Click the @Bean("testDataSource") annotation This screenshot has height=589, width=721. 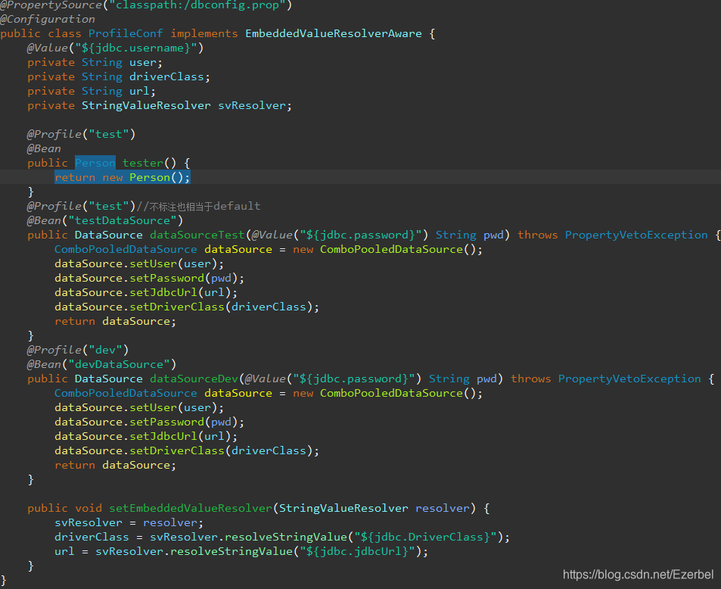pyautogui.click(x=105, y=220)
